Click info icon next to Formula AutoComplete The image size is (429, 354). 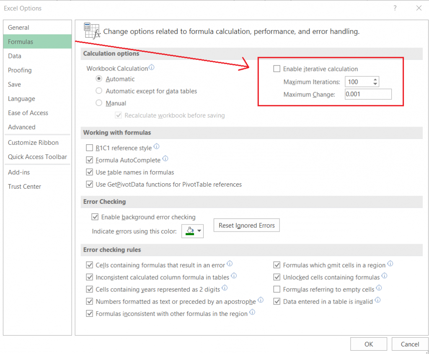(x=165, y=159)
